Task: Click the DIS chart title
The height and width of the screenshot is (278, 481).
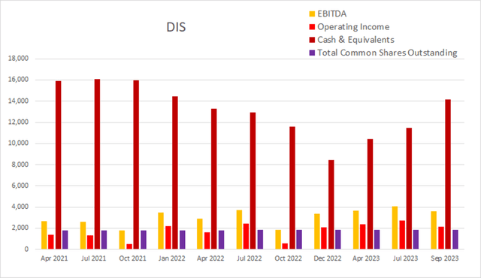Action: click(176, 27)
